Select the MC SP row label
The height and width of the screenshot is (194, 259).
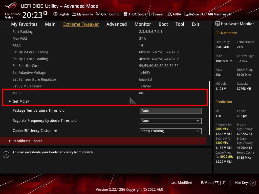[x=17, y=93]
